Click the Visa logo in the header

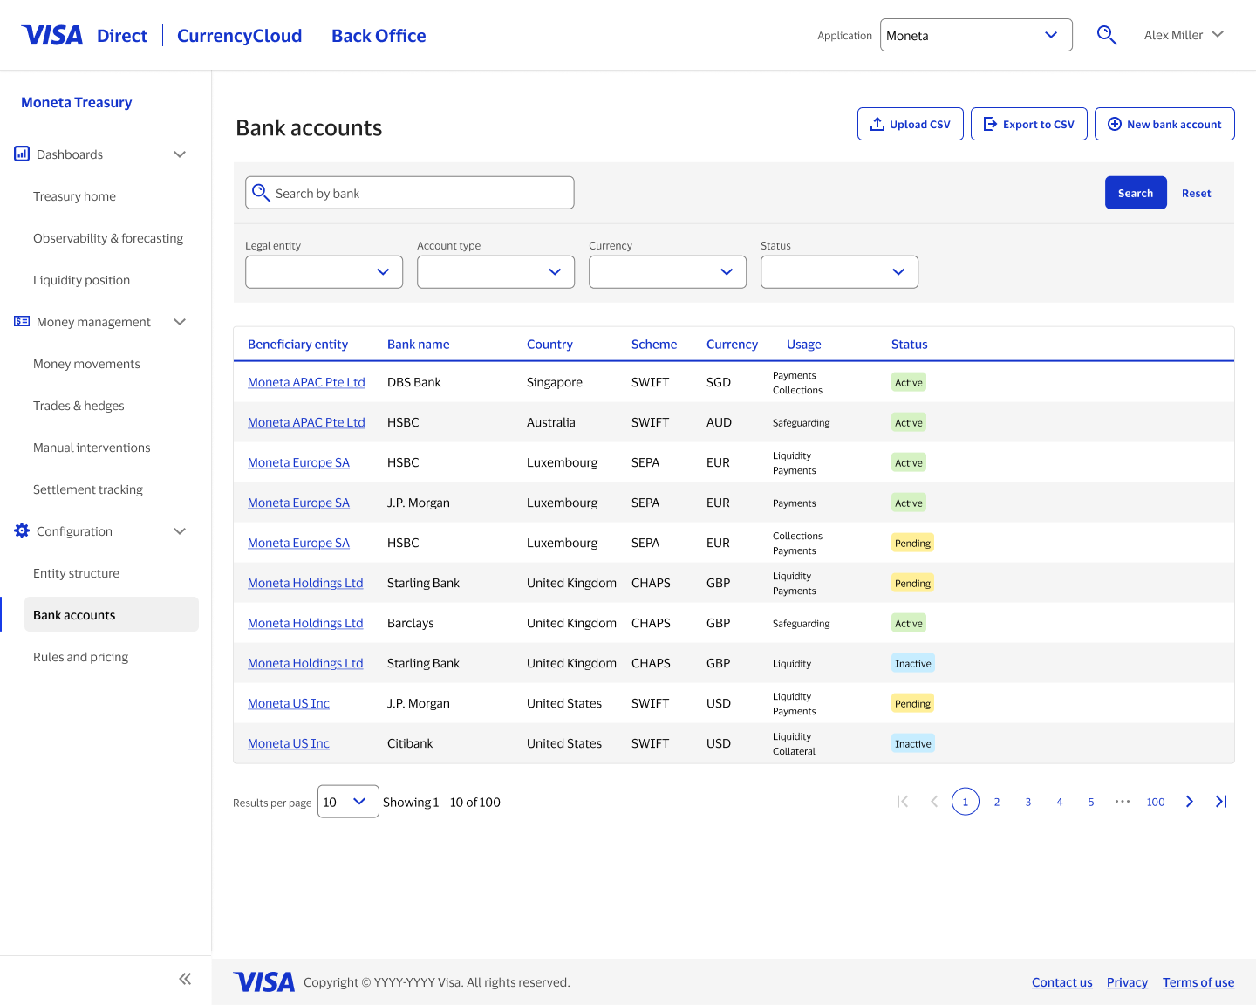click(x=52, y=35)
